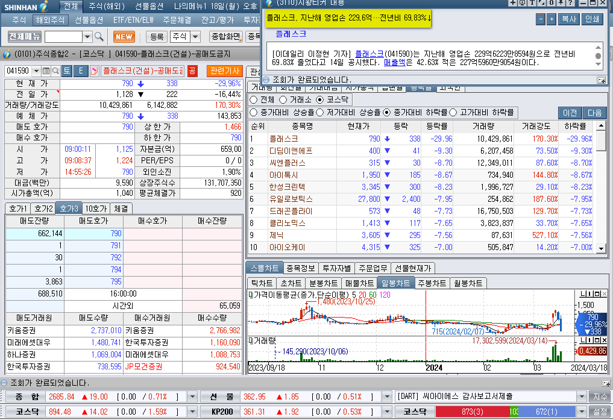Follow the 매출액 link in news article

coord(395,63)
